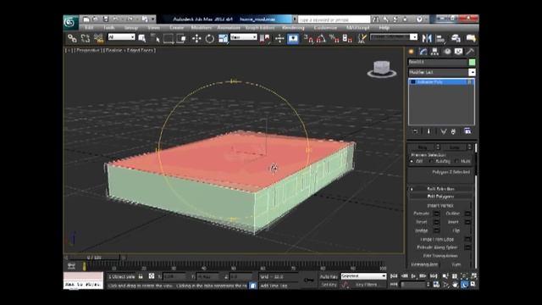This screenshot has height=305, width=542.
Task: Click the Key Filters button
Action: point(366,285)
